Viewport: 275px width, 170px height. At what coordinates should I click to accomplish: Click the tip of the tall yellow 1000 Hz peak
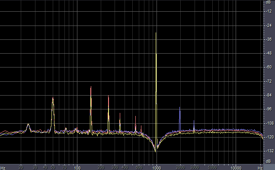pos(156,33)
